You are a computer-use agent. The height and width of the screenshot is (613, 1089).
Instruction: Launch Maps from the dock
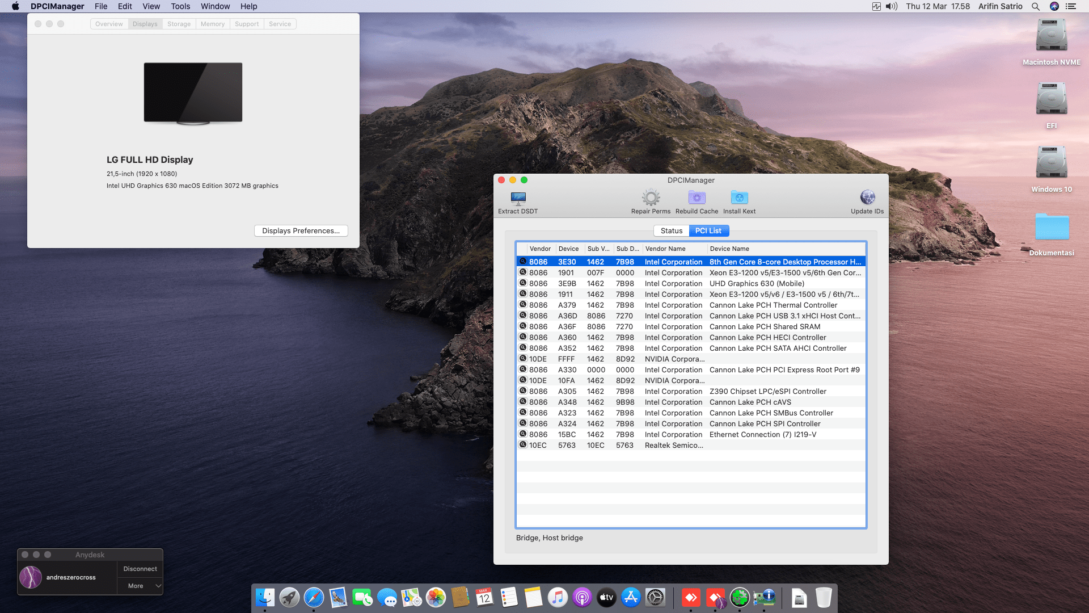pyautogui.click(x=411, y=598)
